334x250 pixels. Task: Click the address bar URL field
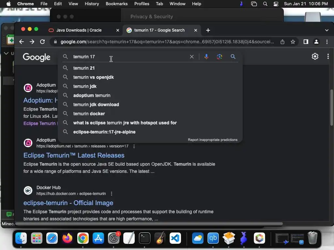[x=167, y=42]
